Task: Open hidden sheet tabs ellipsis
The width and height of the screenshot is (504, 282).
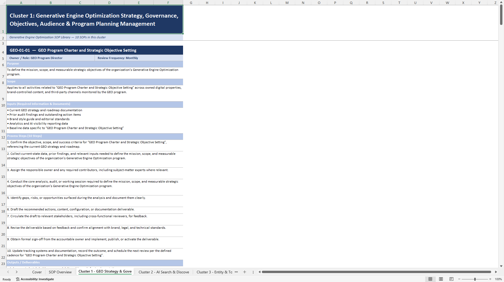Action: 236,272
